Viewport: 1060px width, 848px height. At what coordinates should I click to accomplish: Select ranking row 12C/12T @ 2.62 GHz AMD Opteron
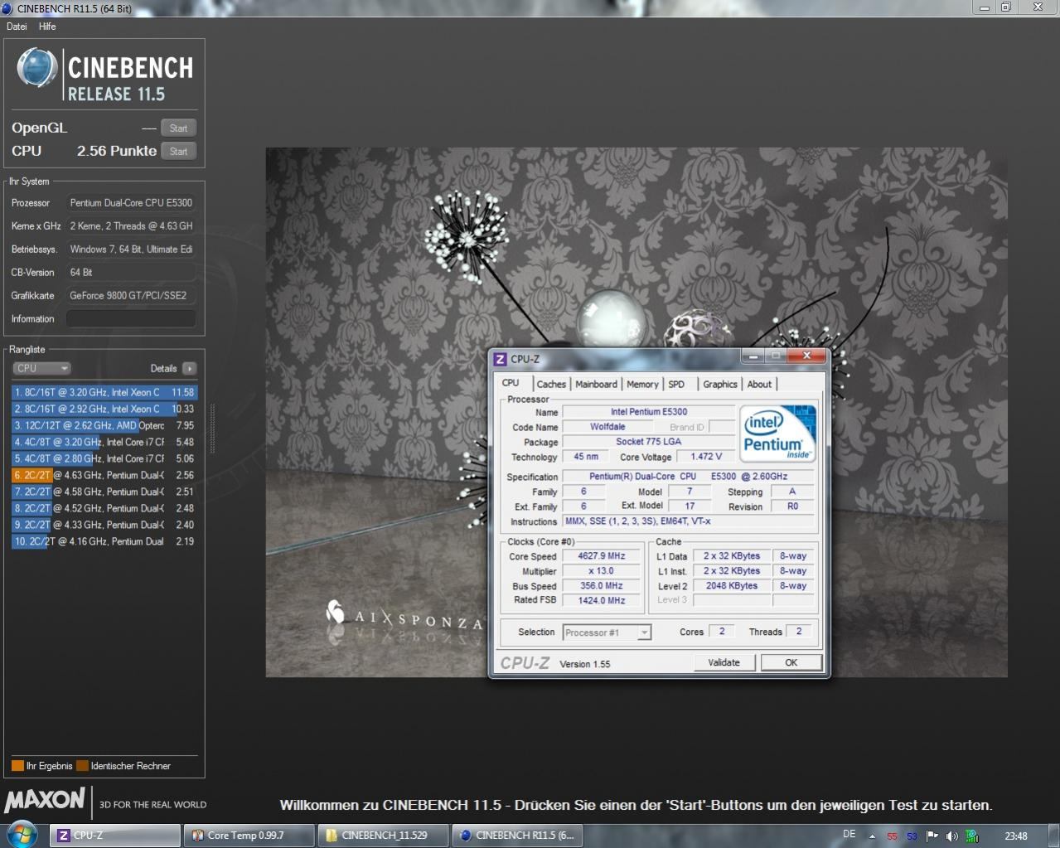tap(104, 425)
